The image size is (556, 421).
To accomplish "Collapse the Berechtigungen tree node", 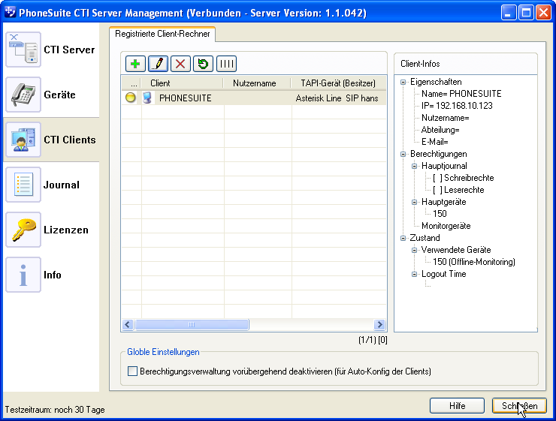I will (403, 154).
